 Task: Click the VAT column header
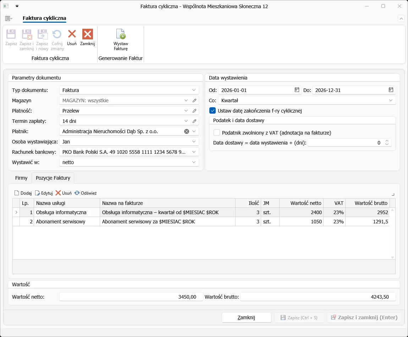coord(334,203)
